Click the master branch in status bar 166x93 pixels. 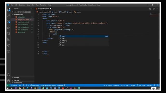pos(14,85)
